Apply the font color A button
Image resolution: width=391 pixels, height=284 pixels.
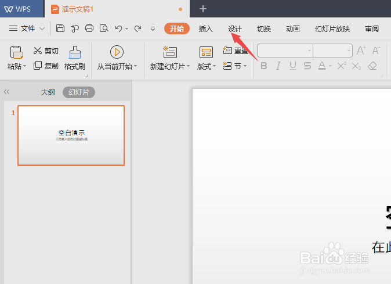(x=322, y=66)
